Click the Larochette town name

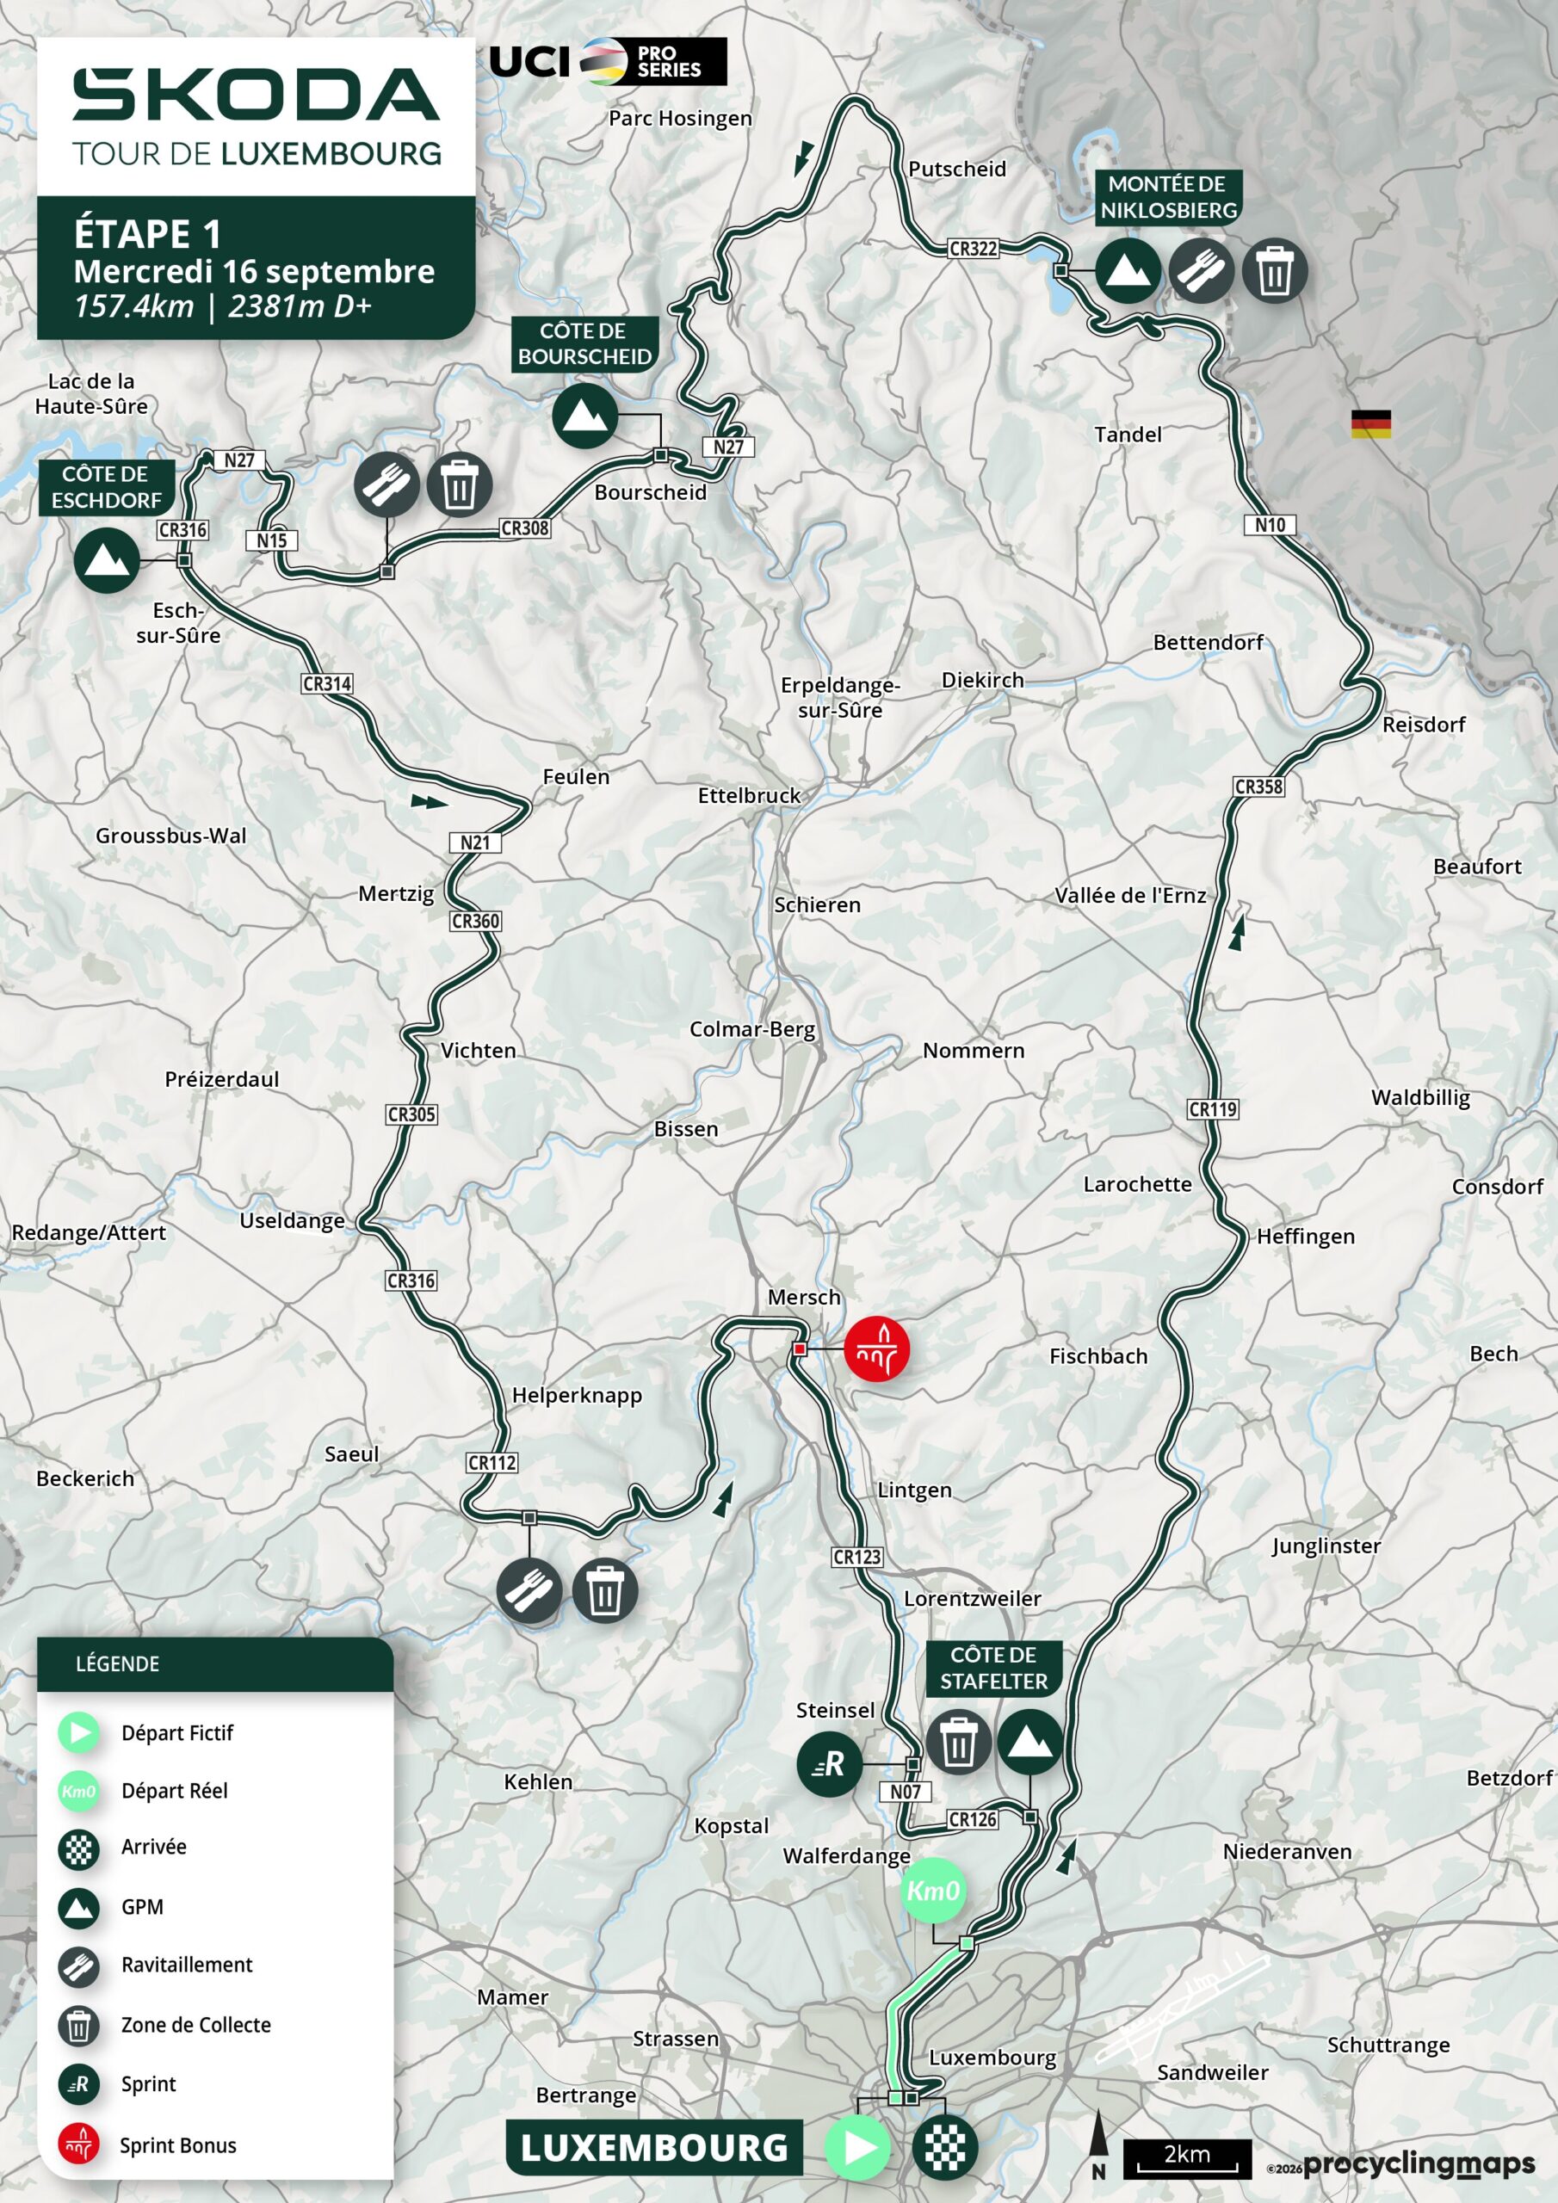(x=1138, y=1184)
